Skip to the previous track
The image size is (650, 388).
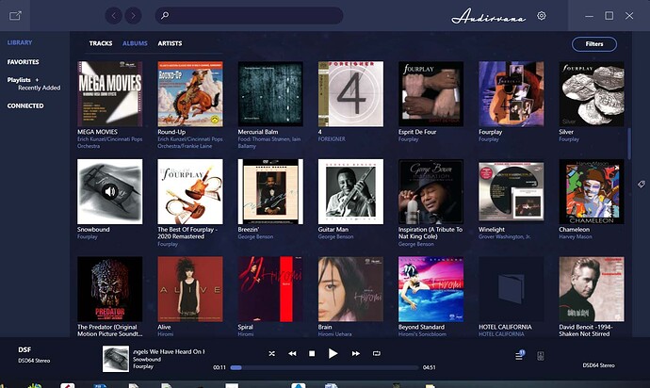292,353
